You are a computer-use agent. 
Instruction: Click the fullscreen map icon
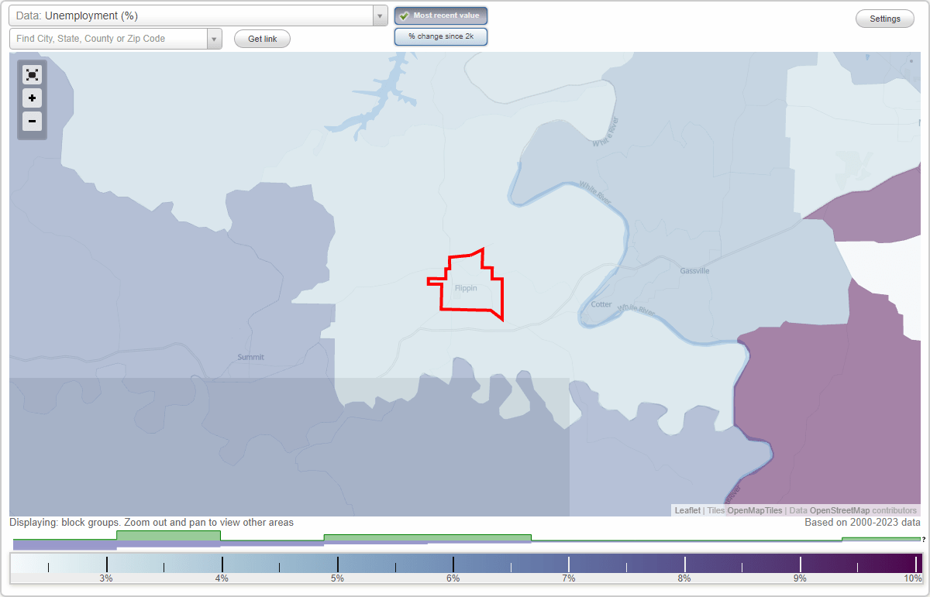tap(32, 74)
